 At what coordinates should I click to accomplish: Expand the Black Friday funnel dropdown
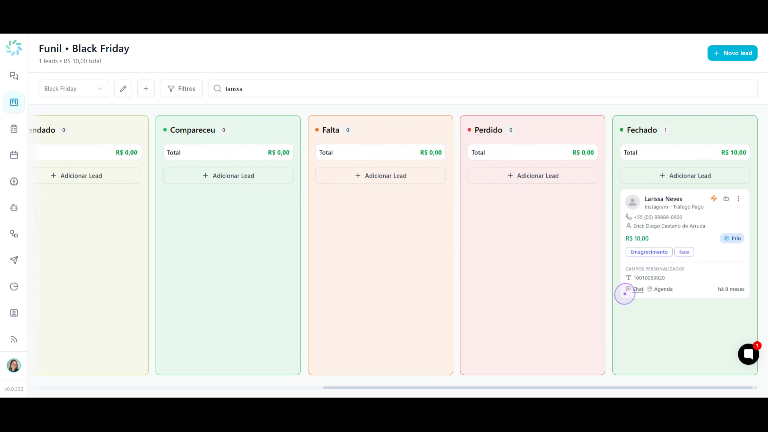pyautogui.click(x=74, y=88)
